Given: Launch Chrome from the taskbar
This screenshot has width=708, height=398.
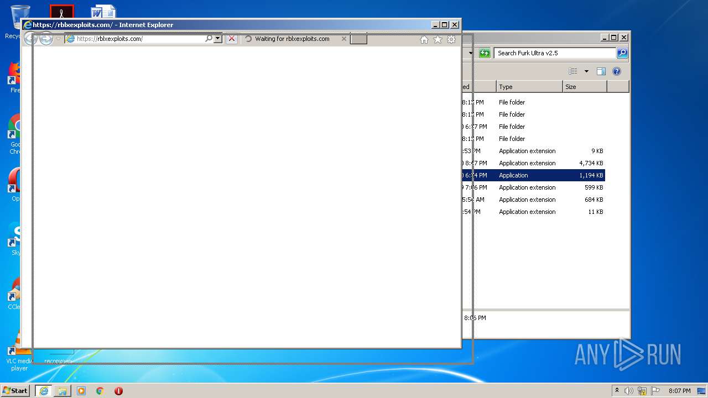Looking at the screenshot, I should pyautogui.click(x=100, y=391).
